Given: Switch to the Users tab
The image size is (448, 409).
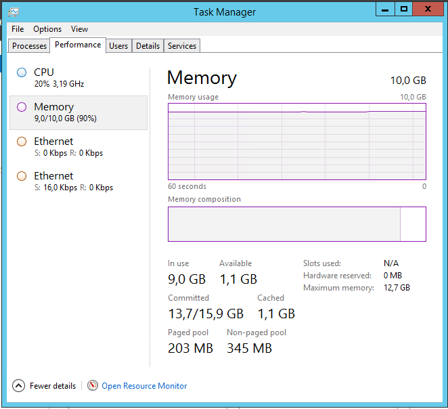Looking at the screenshot, I should (118, 46).
